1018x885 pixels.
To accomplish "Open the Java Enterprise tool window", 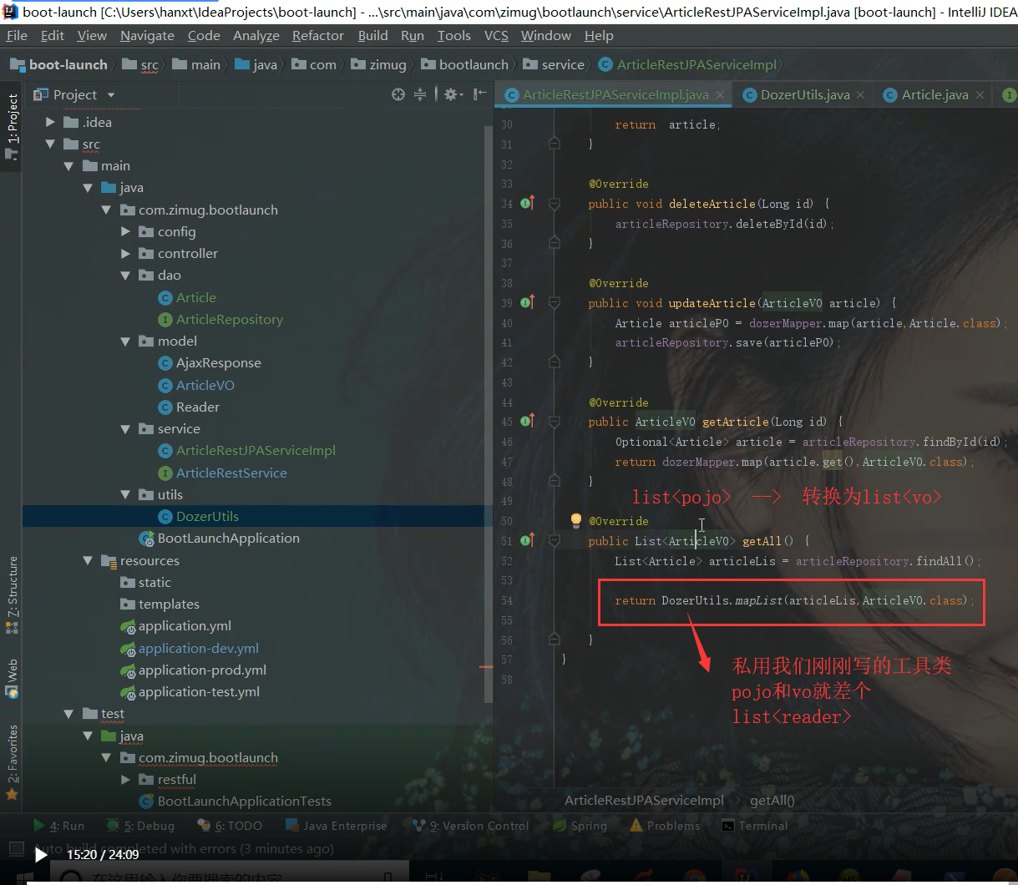I will click(x=336, y=826).
